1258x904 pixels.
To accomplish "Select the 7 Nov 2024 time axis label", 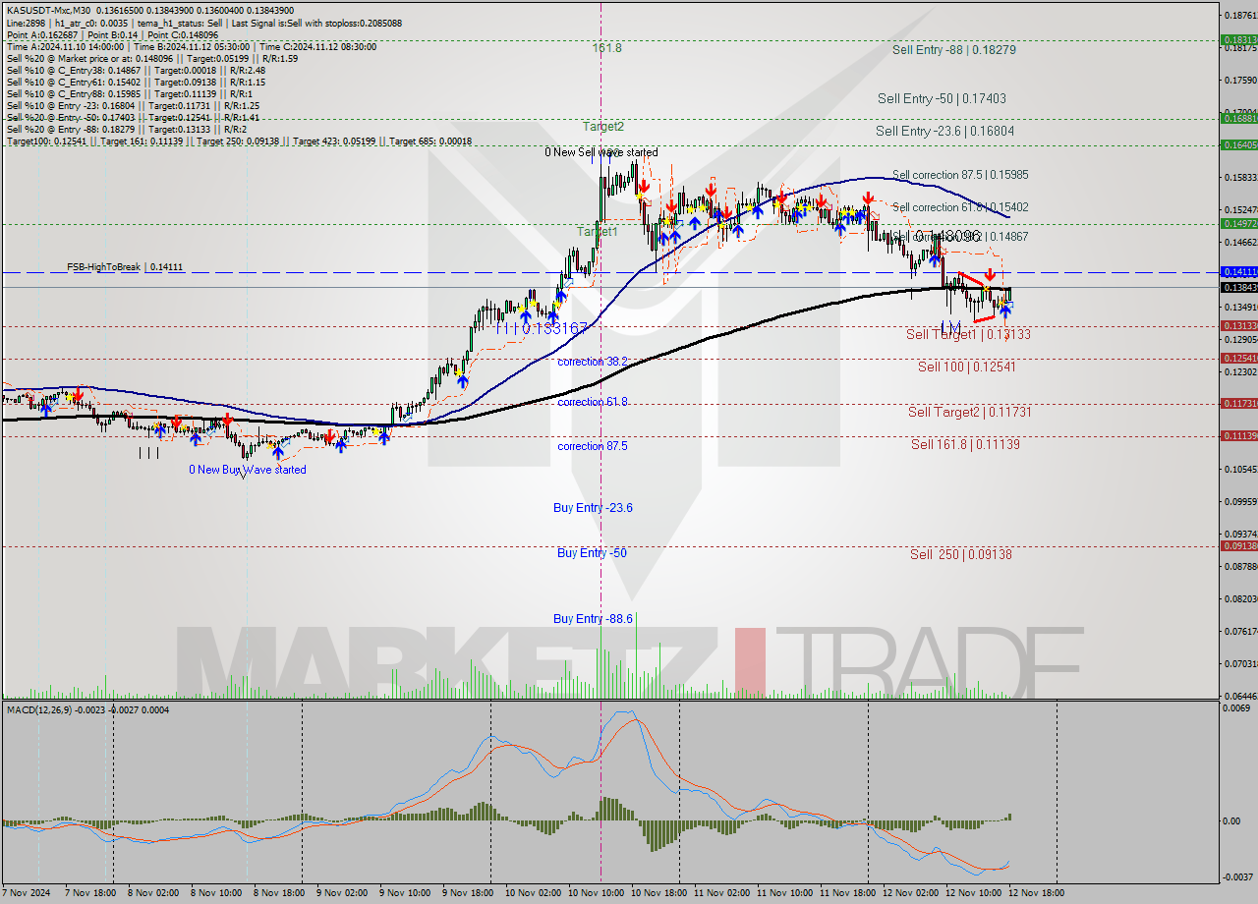I will pyautogui.click(x=25, y=893).
